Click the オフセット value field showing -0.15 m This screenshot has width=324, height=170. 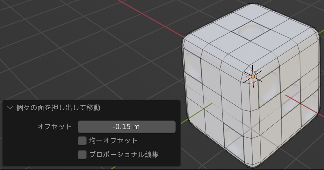tap(126, 127)
